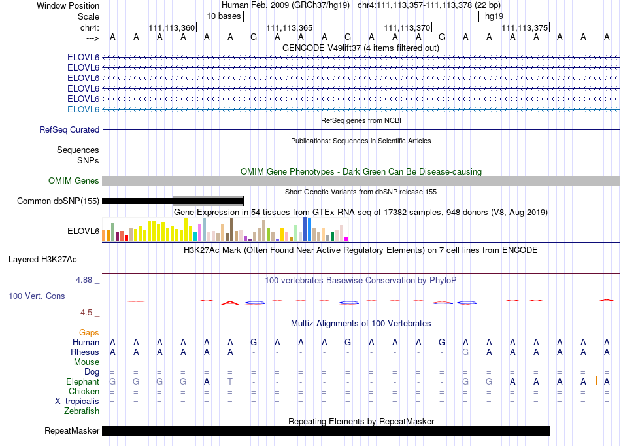The height and width of the screenshot is (446, 621).
Task: Click the Mouse species label
Action: (x=86, y=362)
